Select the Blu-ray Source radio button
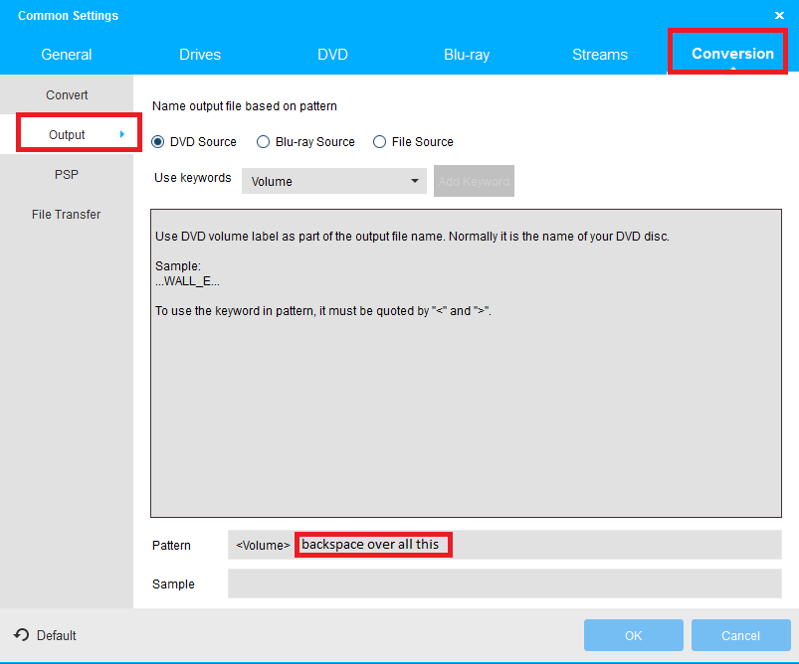The width and height of the screenshot is (799, 664). pos(264,142)
